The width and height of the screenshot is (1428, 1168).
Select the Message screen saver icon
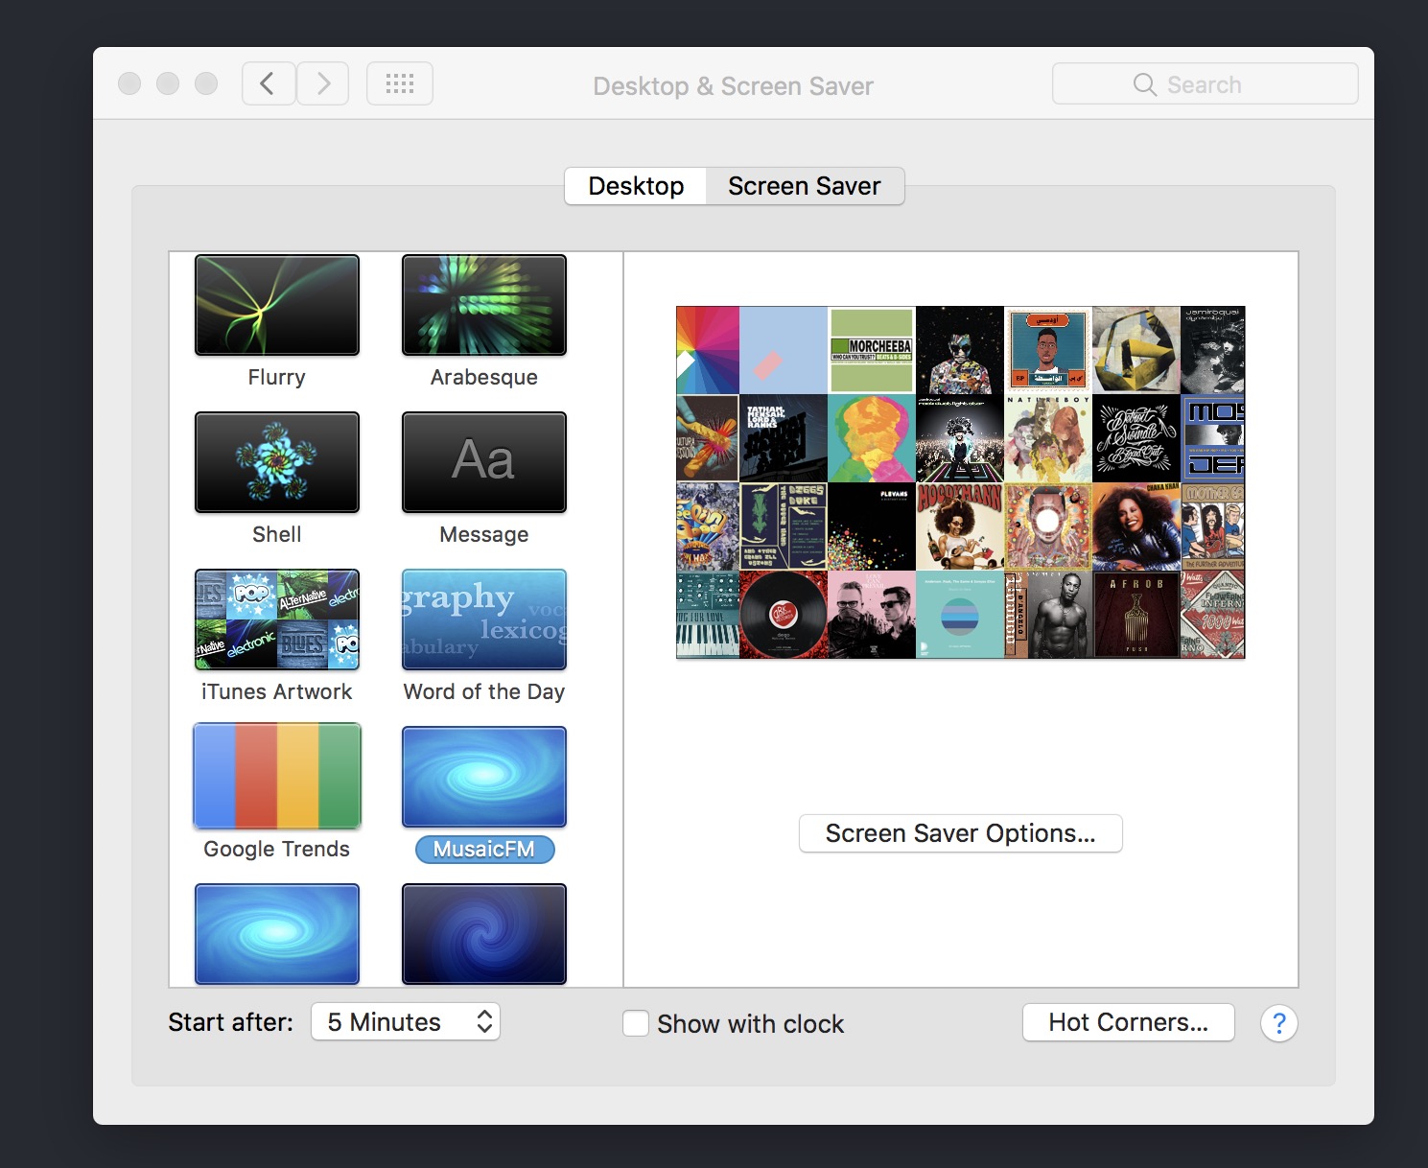pyautogui.click(x=484, y=462)
